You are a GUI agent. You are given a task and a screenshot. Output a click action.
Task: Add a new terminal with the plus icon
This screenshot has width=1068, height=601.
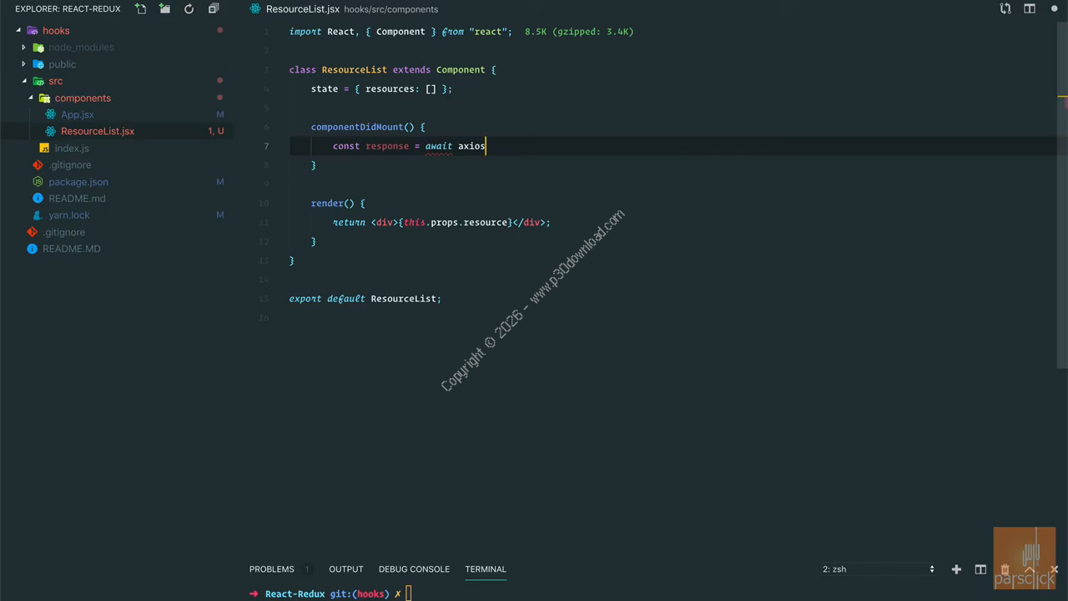[956, 569]
